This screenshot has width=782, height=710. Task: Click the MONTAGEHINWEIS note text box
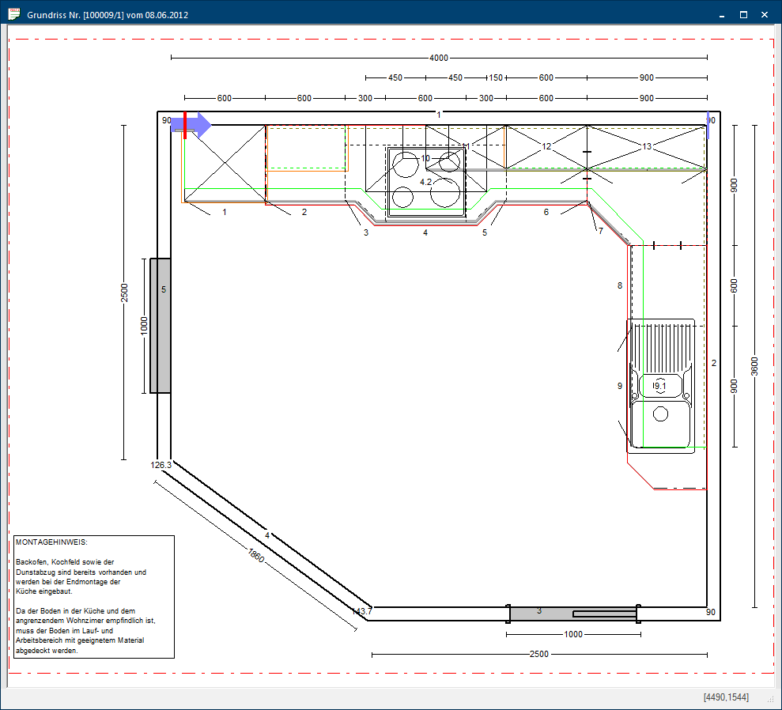tap(93, 596)
